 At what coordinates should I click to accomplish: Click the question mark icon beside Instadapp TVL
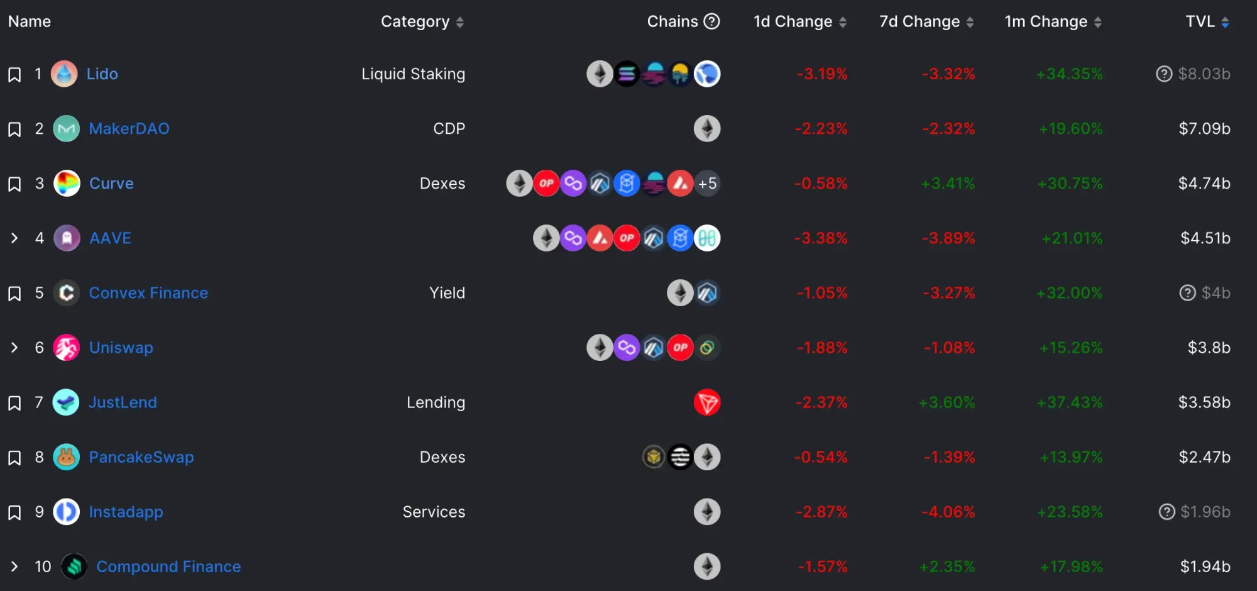[x=1166, y=512]
